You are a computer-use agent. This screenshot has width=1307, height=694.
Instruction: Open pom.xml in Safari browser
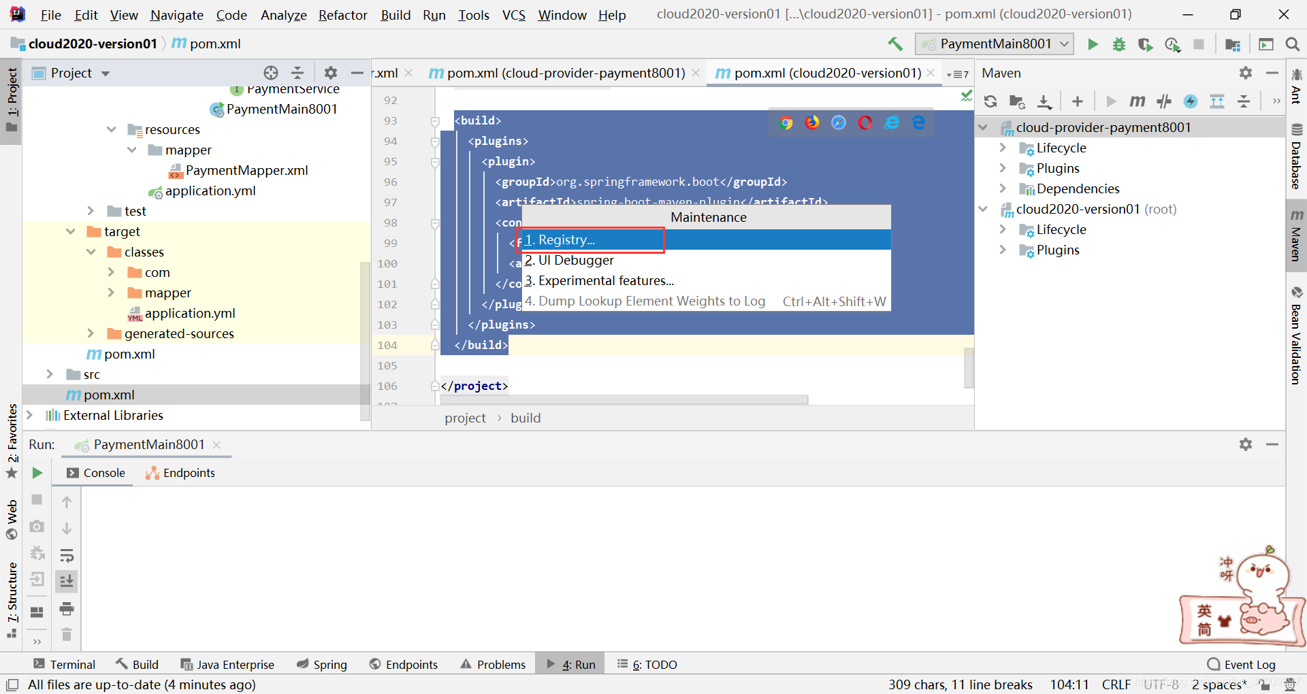click(x=839, y=122)
